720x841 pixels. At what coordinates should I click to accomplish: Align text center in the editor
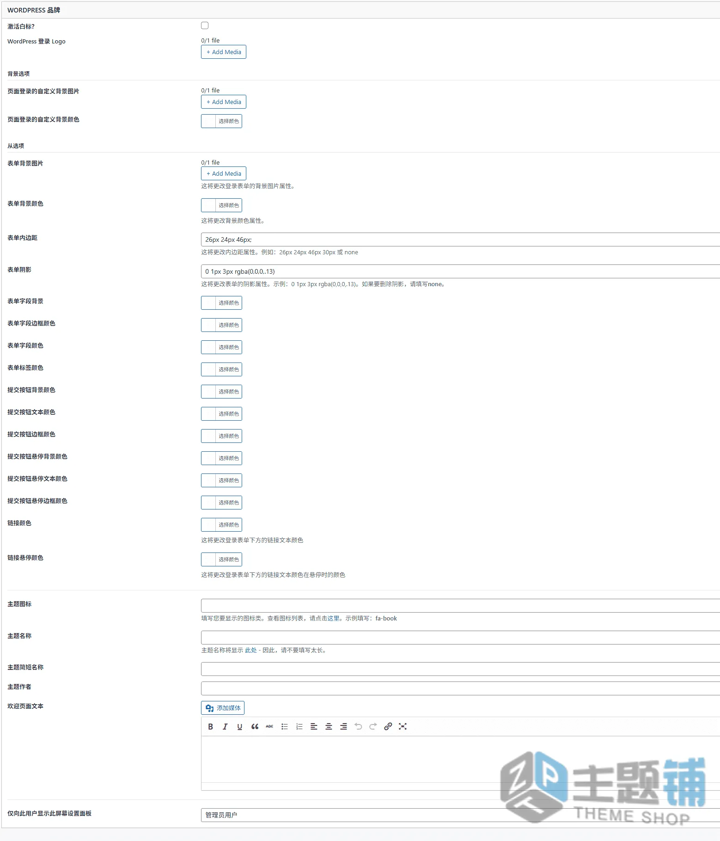[x=329, y=726]
